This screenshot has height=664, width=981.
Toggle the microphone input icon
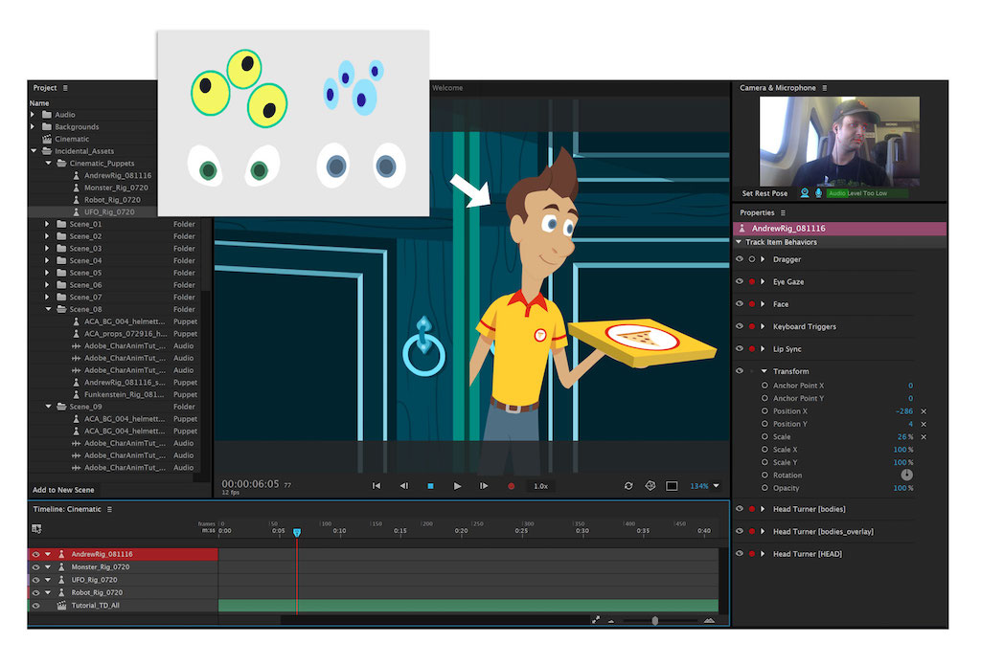pos(819,193)
